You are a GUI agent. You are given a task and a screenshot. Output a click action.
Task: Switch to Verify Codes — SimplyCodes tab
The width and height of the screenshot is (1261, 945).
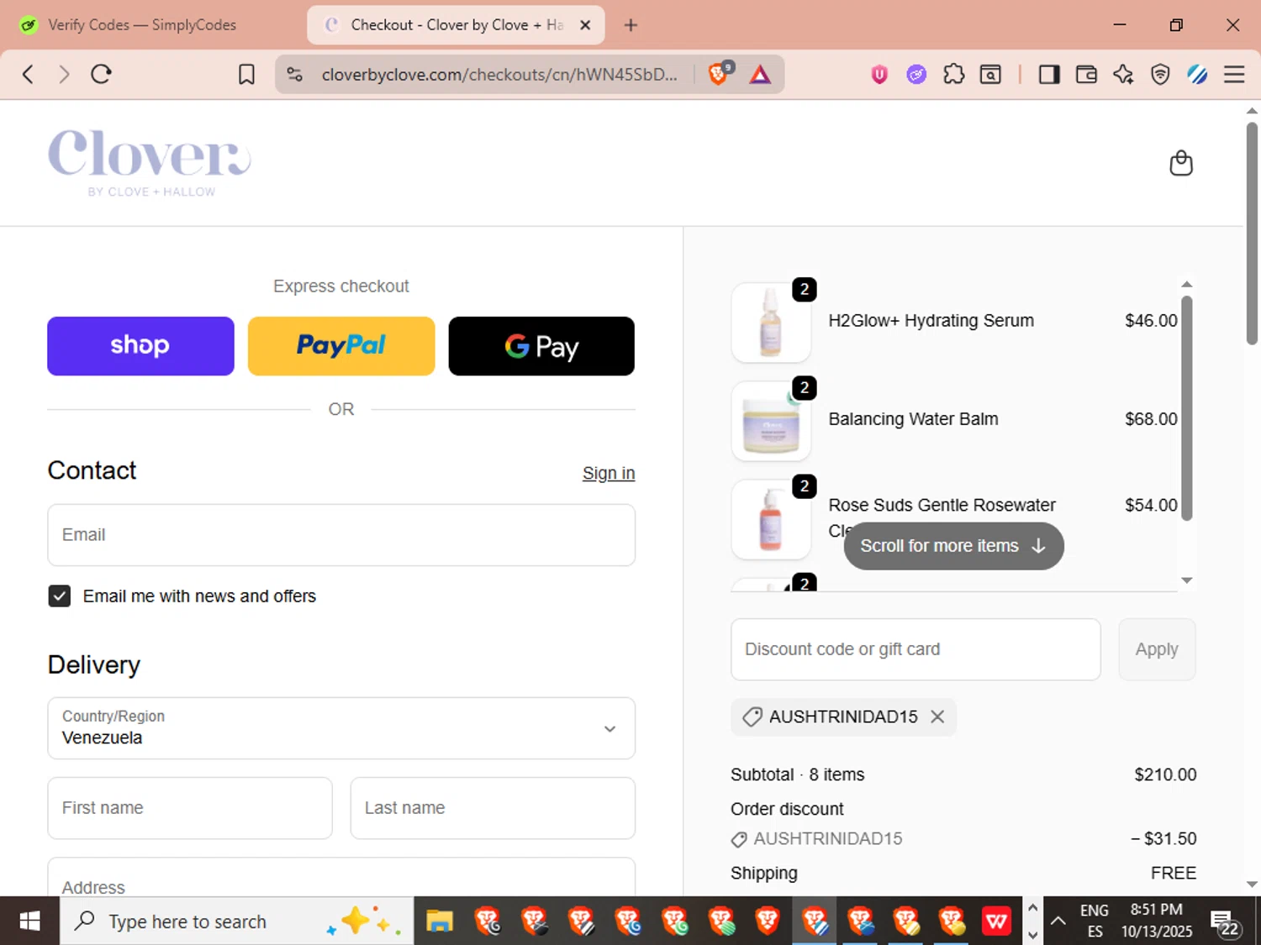tap(141, 25)
